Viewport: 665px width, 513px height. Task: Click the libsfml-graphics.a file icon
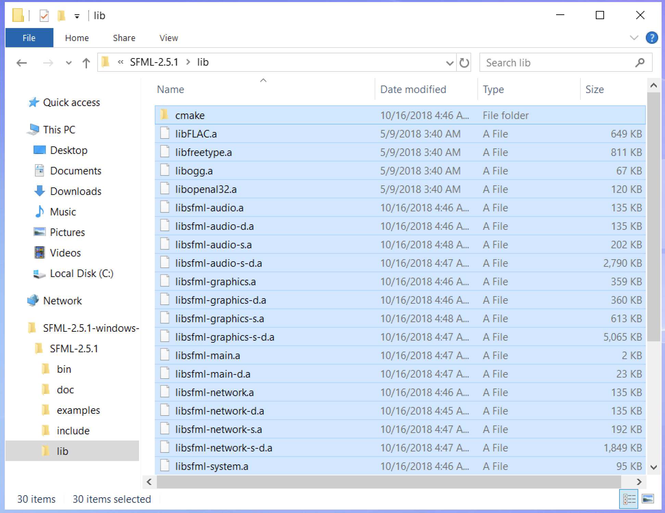coord(165,281)
